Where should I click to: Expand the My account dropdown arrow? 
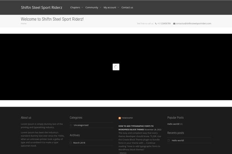(x=118, y=8)
